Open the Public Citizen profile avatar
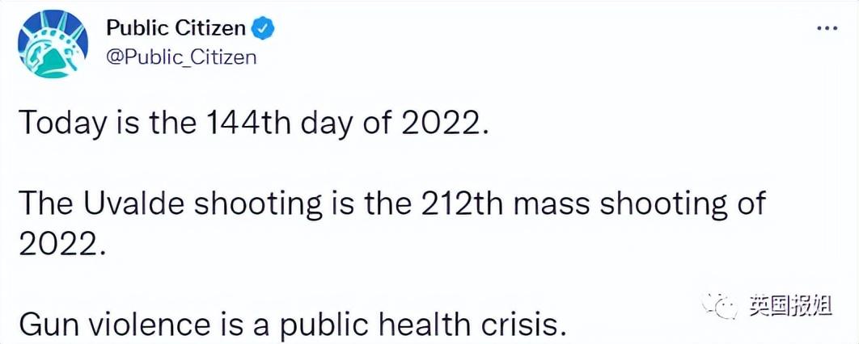 pos(53,45)
